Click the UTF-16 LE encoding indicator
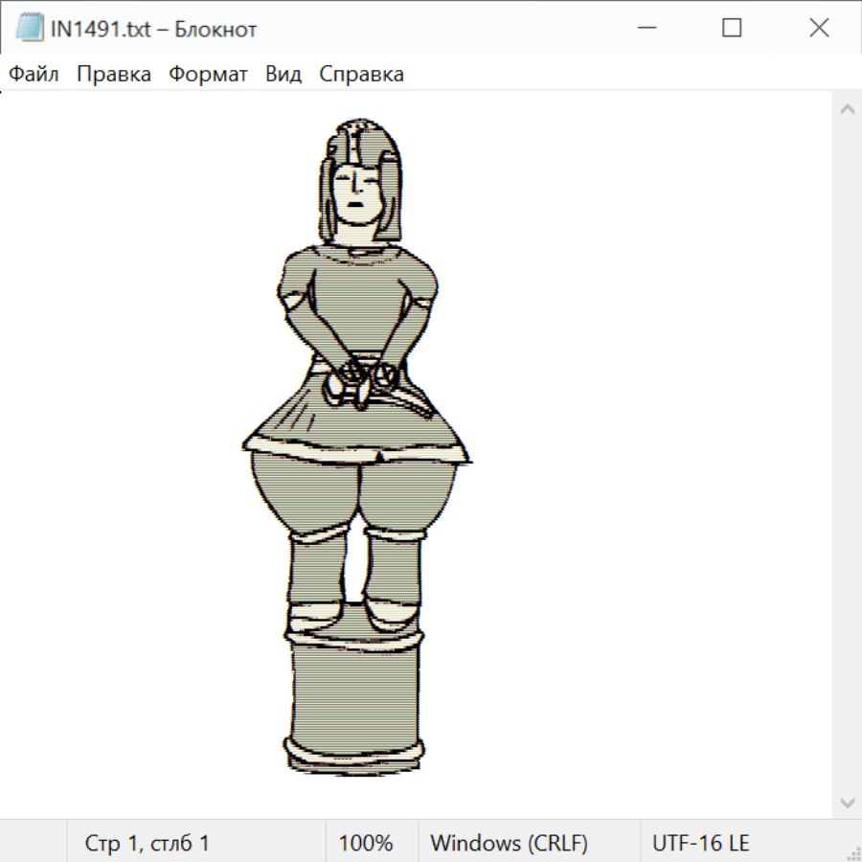 (x=700, y=843)
